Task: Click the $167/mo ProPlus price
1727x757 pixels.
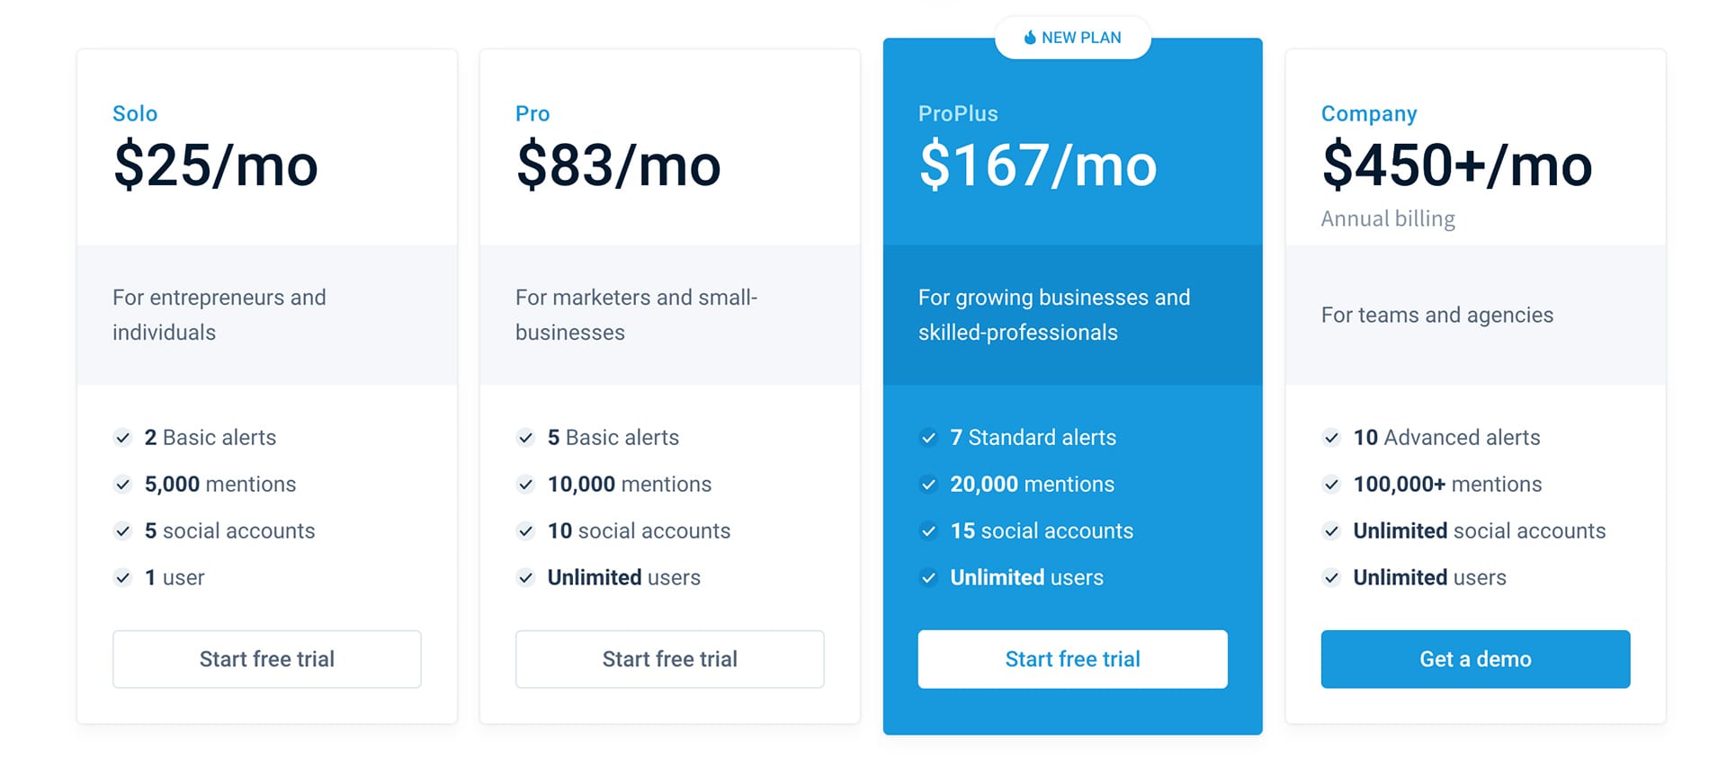Action: [1038, 165]
